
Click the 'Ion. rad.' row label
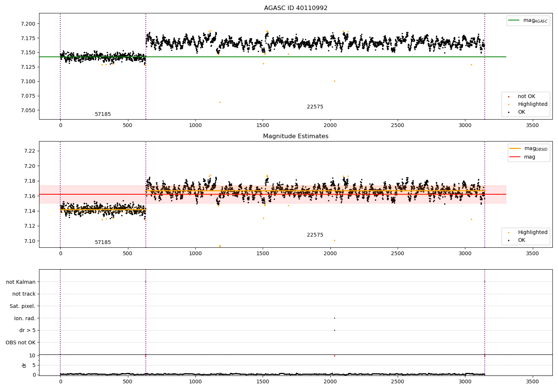pyautogui.click(x=25, y=318)
